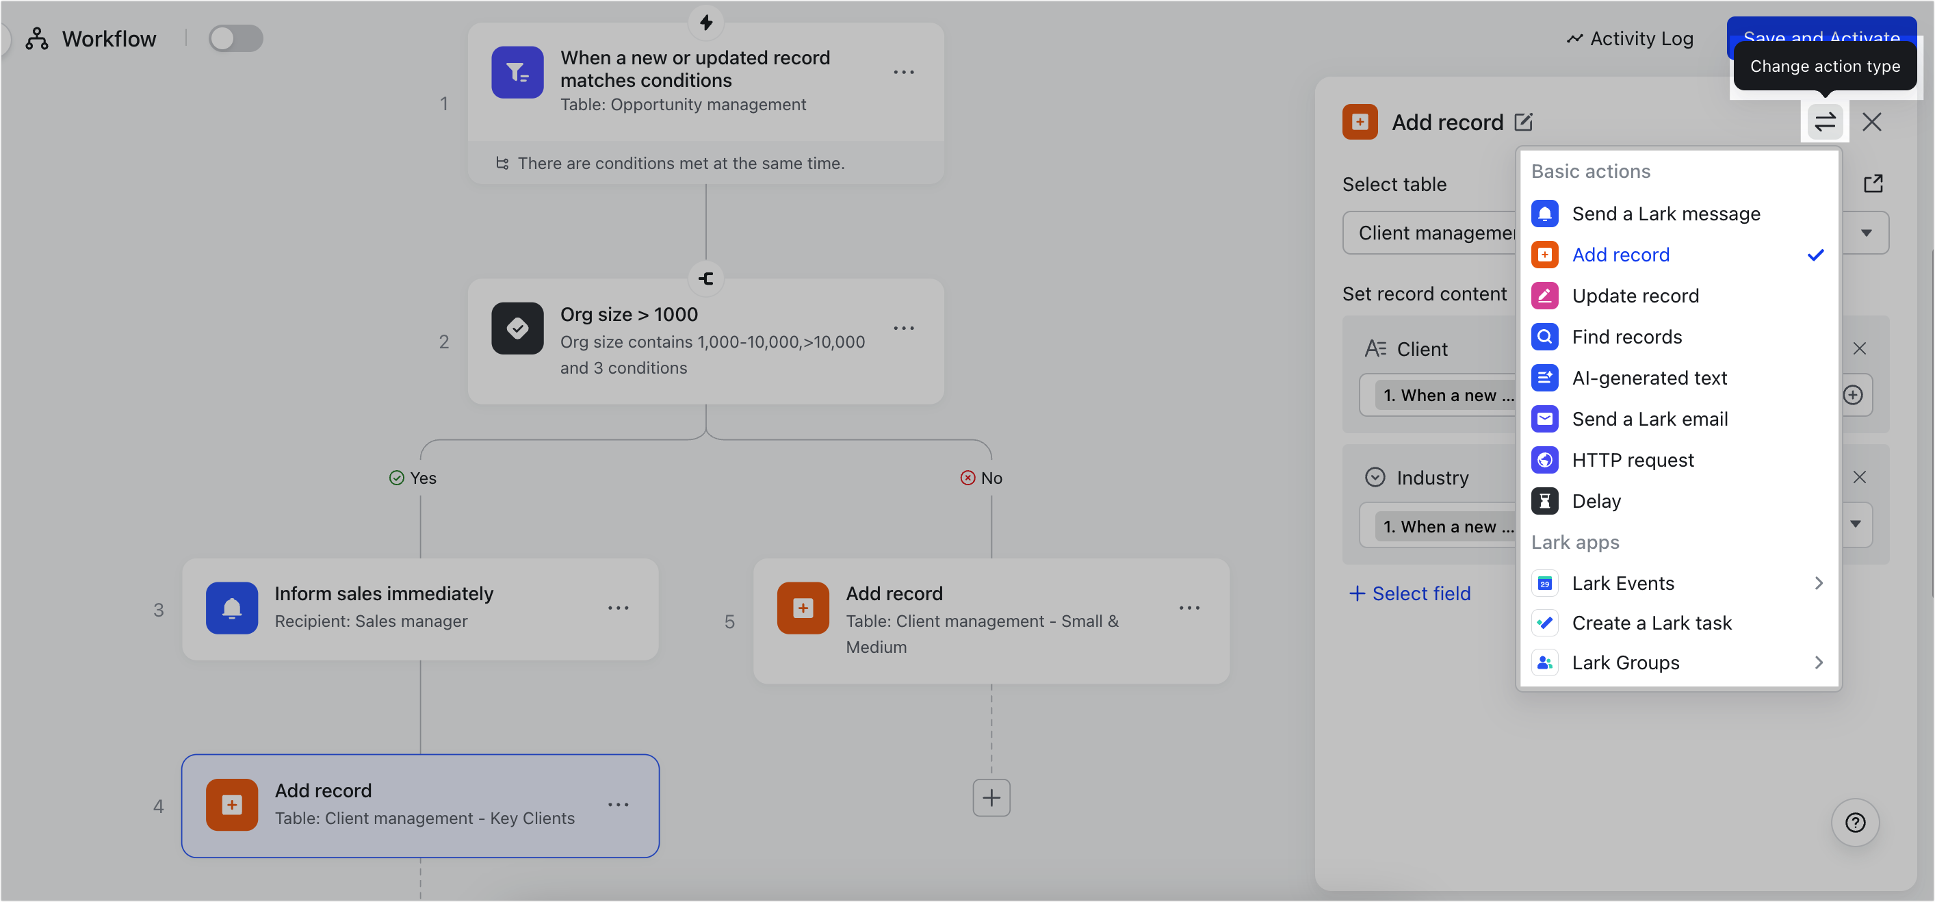1935x902 pixels.
Task: Click the Industry single-select field icon
Action: point(1375,477)
